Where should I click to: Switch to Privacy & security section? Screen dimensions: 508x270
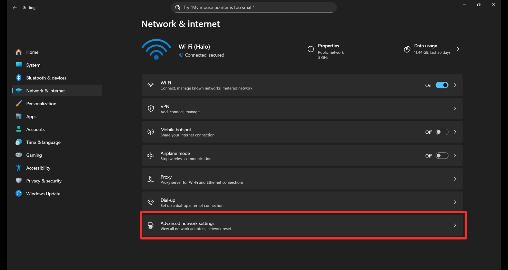pyautogui.click(x=44, y=181)
